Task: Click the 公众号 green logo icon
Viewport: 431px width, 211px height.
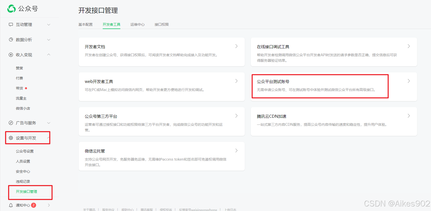Action: (x=11, y=9)
